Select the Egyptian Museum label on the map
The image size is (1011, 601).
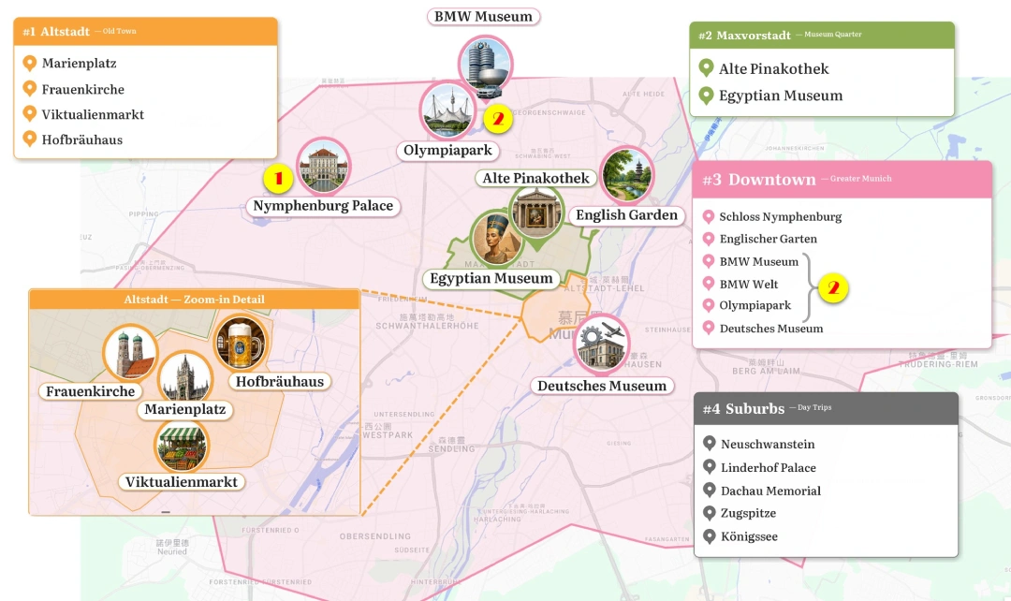coord(491,278)
